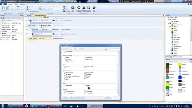Screen dimensions: 192x108
Task: Select Browser object in Projects tree
Action: coord(175,34)
